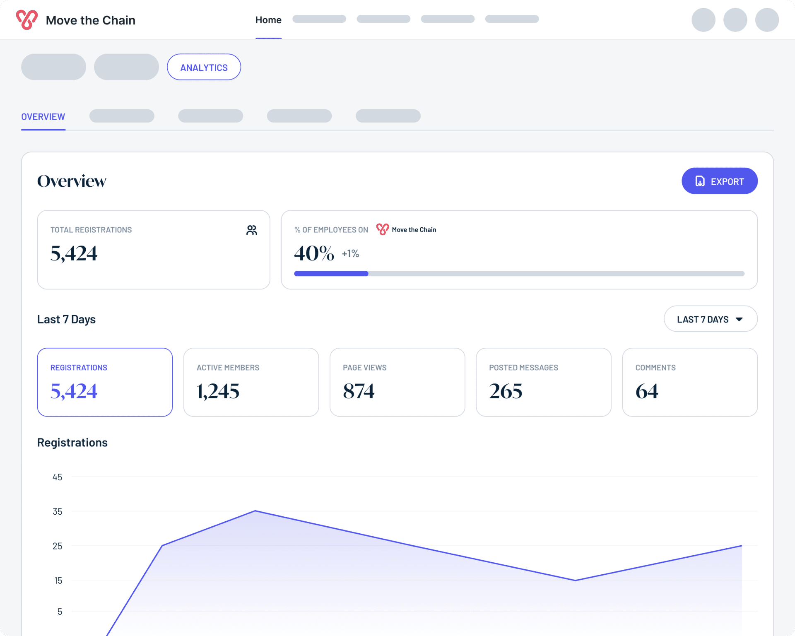This screenshot has height=636, width=795.
Task: Click the Overview section heading
Action: click(72, 181)
